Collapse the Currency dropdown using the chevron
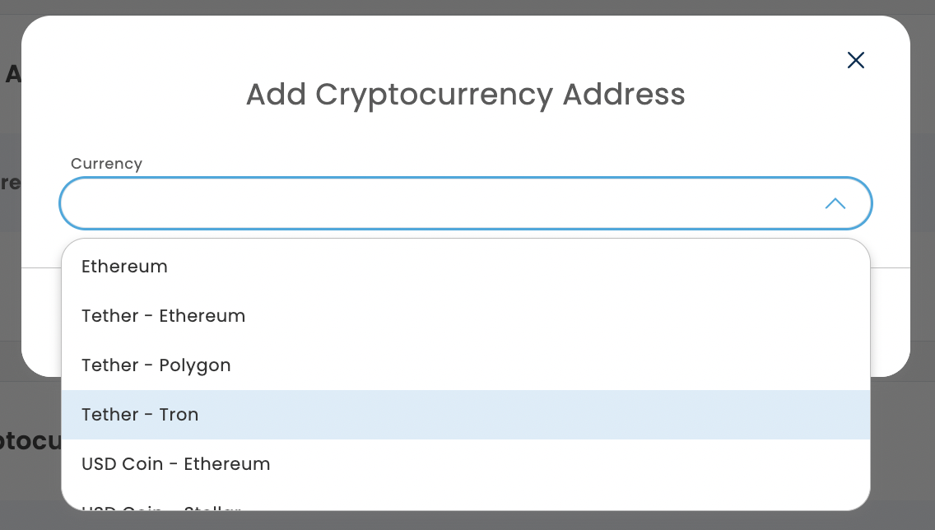Viewport: 935px width, 530px height. click(835, 203)
